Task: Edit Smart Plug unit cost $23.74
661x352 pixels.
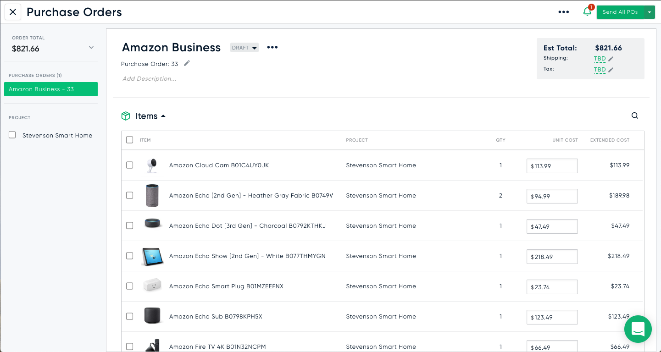Action: [552, 287]
